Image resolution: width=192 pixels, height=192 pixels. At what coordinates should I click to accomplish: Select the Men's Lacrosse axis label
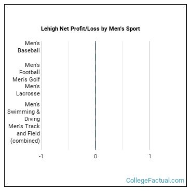28,90
